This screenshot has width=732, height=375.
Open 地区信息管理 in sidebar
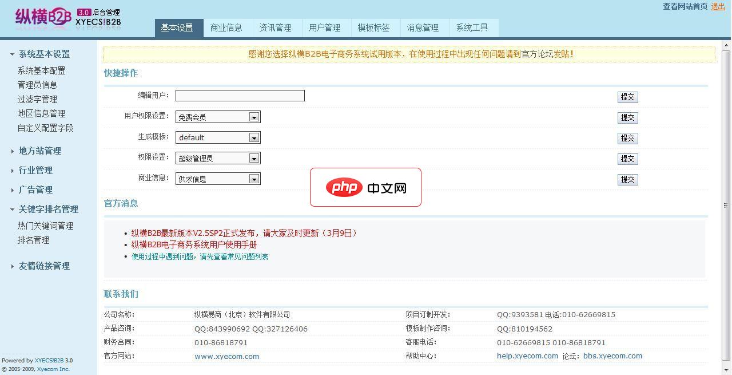coord(41,113)
